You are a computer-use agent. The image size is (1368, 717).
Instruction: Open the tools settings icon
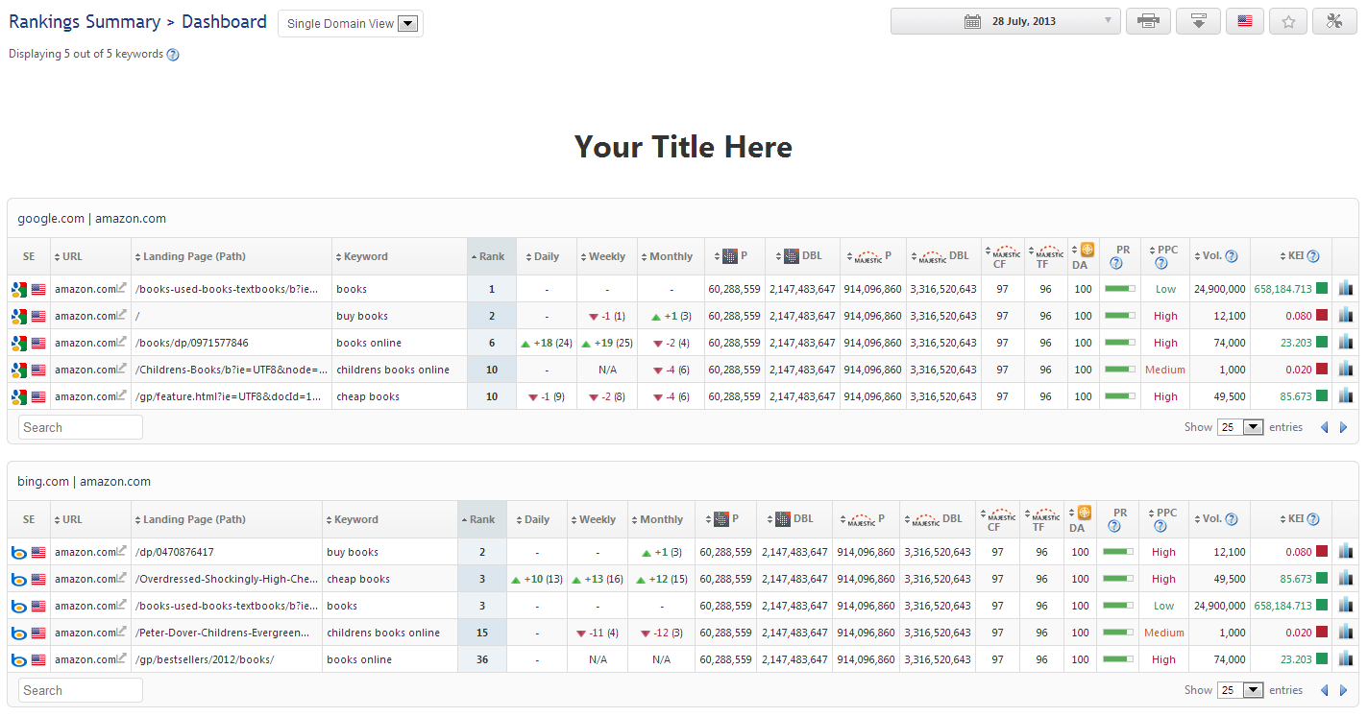pyautogui.click(x=1333, y=21)
